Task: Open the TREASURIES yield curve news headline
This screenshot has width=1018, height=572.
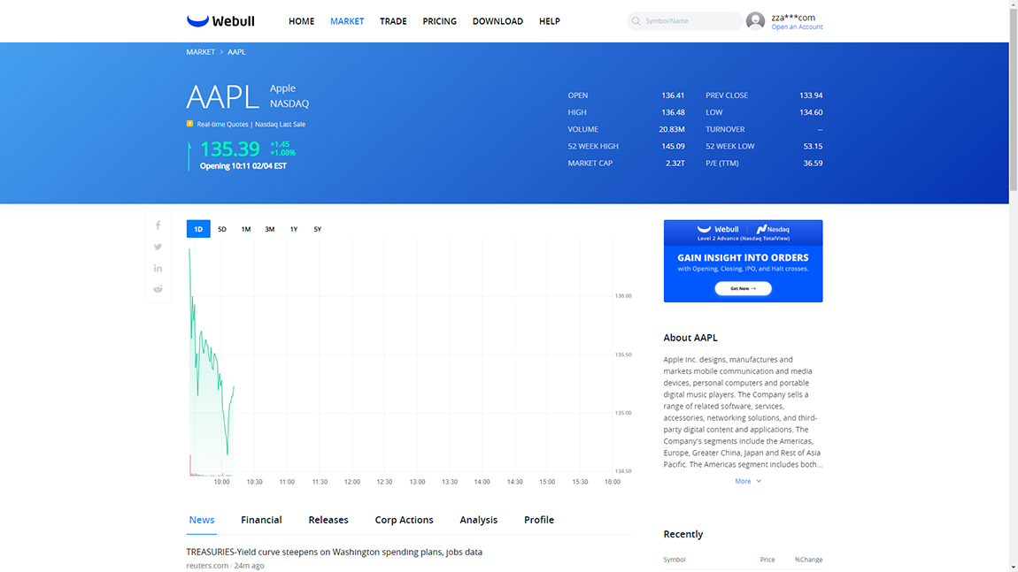Action: click(335, 552)
